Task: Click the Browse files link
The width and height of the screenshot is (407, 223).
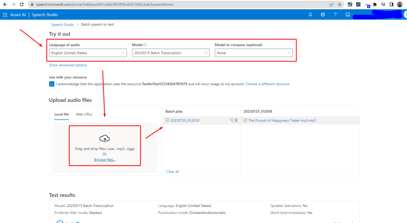Action: coord(105,159)
